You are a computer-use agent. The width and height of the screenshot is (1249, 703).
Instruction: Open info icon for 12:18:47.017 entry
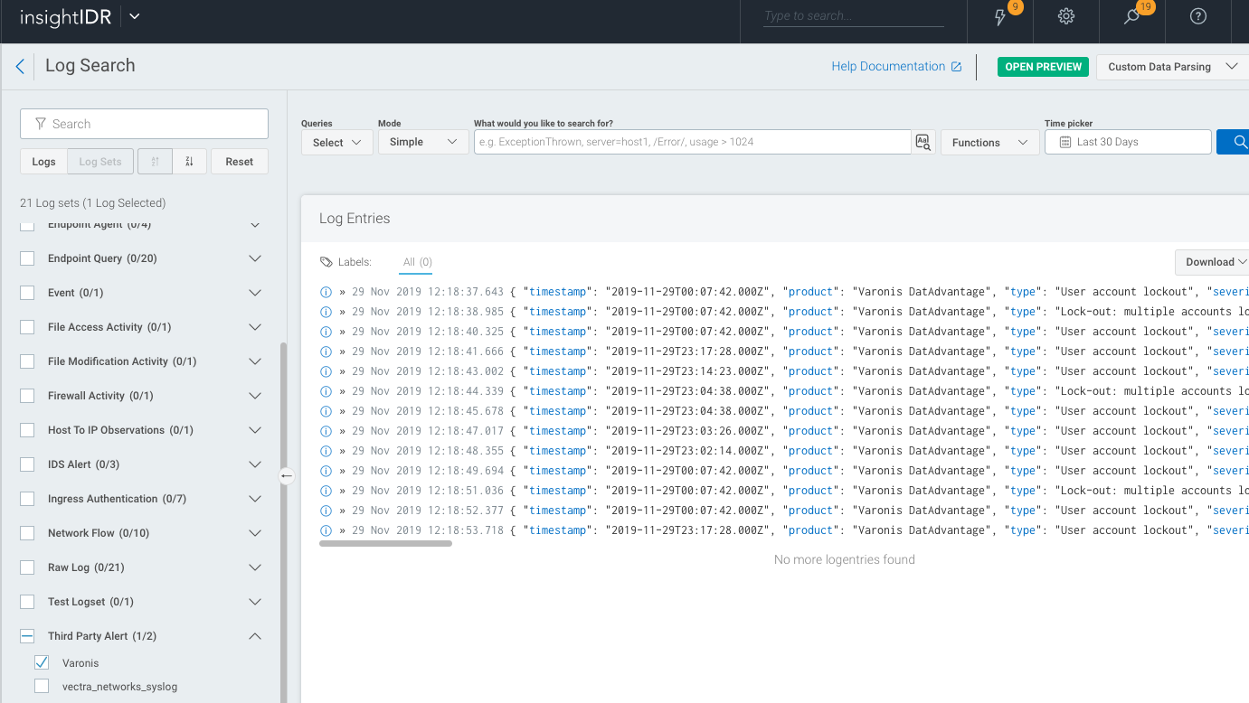click(x=326, y=431)
